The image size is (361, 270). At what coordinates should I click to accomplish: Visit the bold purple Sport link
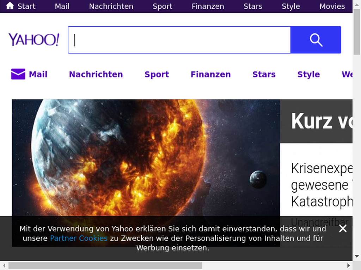click(x=157, y=75)
